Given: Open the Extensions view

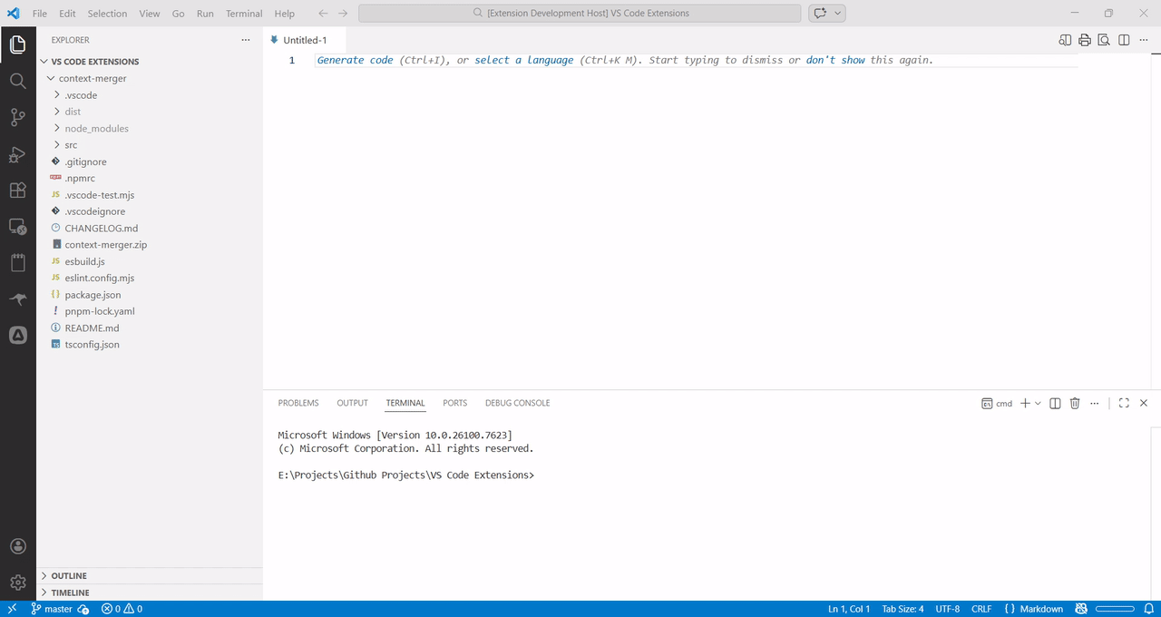Looking at the screenshot, I should 17,191.
